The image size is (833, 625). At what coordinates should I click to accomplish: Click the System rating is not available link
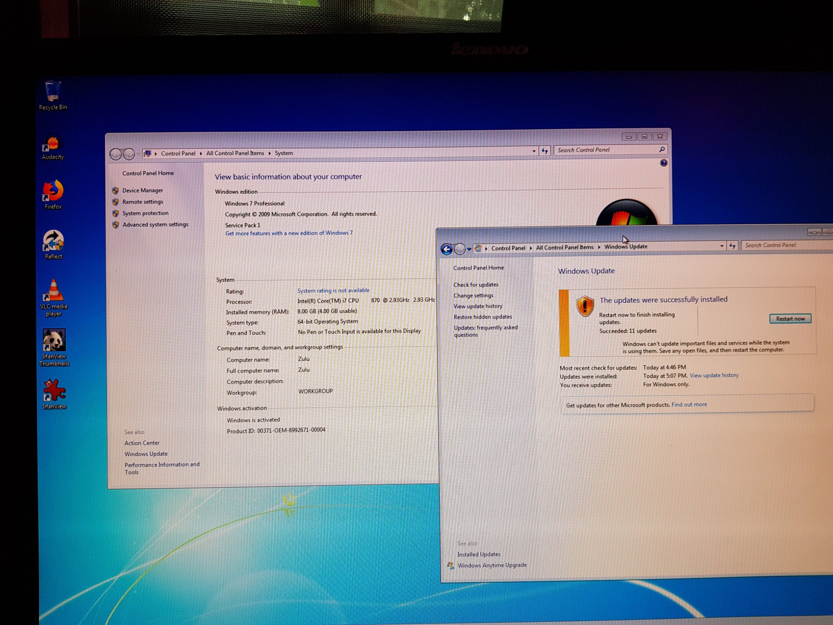[x=333, y=291]
